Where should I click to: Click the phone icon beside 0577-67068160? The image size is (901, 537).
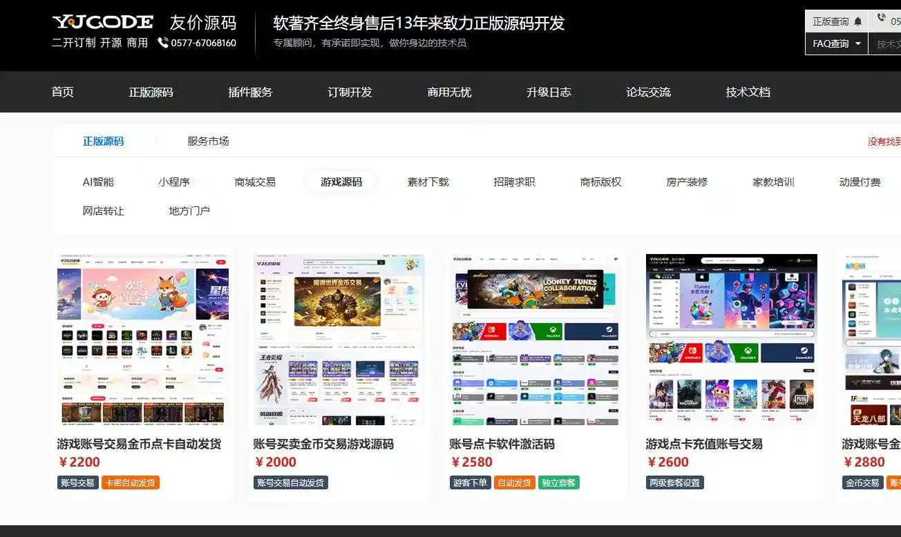tap(163, 43)
